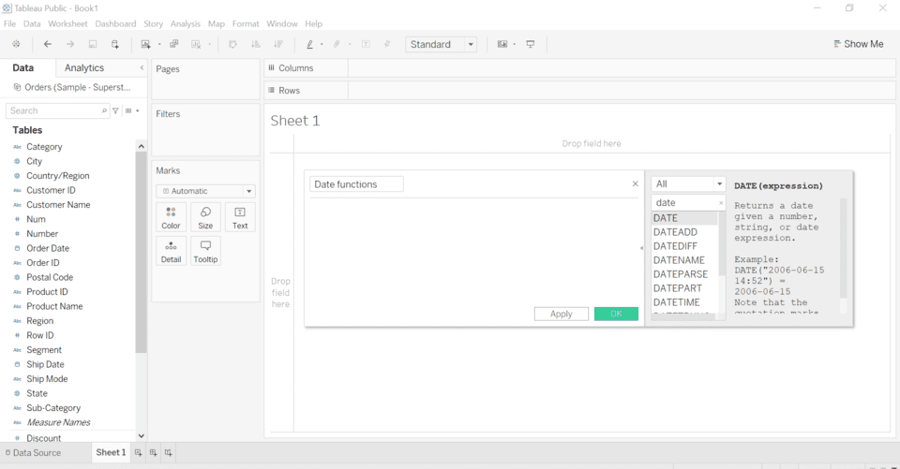Click the Fix Axes pin icon
This screenshot has height=469, width=900.
387,44
